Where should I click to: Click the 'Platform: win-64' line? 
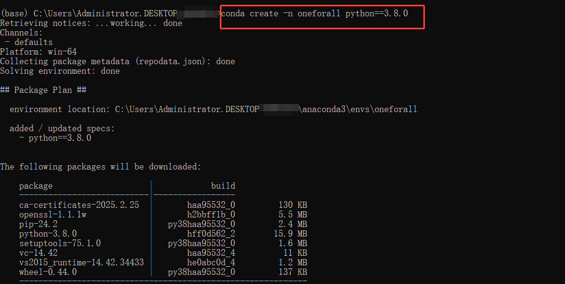coord(38,52)
